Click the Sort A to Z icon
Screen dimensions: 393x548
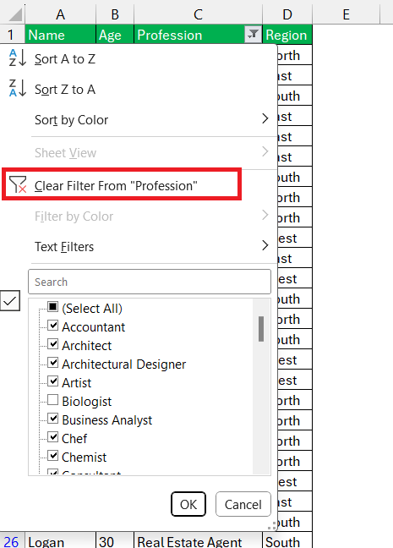click(18, 58)
